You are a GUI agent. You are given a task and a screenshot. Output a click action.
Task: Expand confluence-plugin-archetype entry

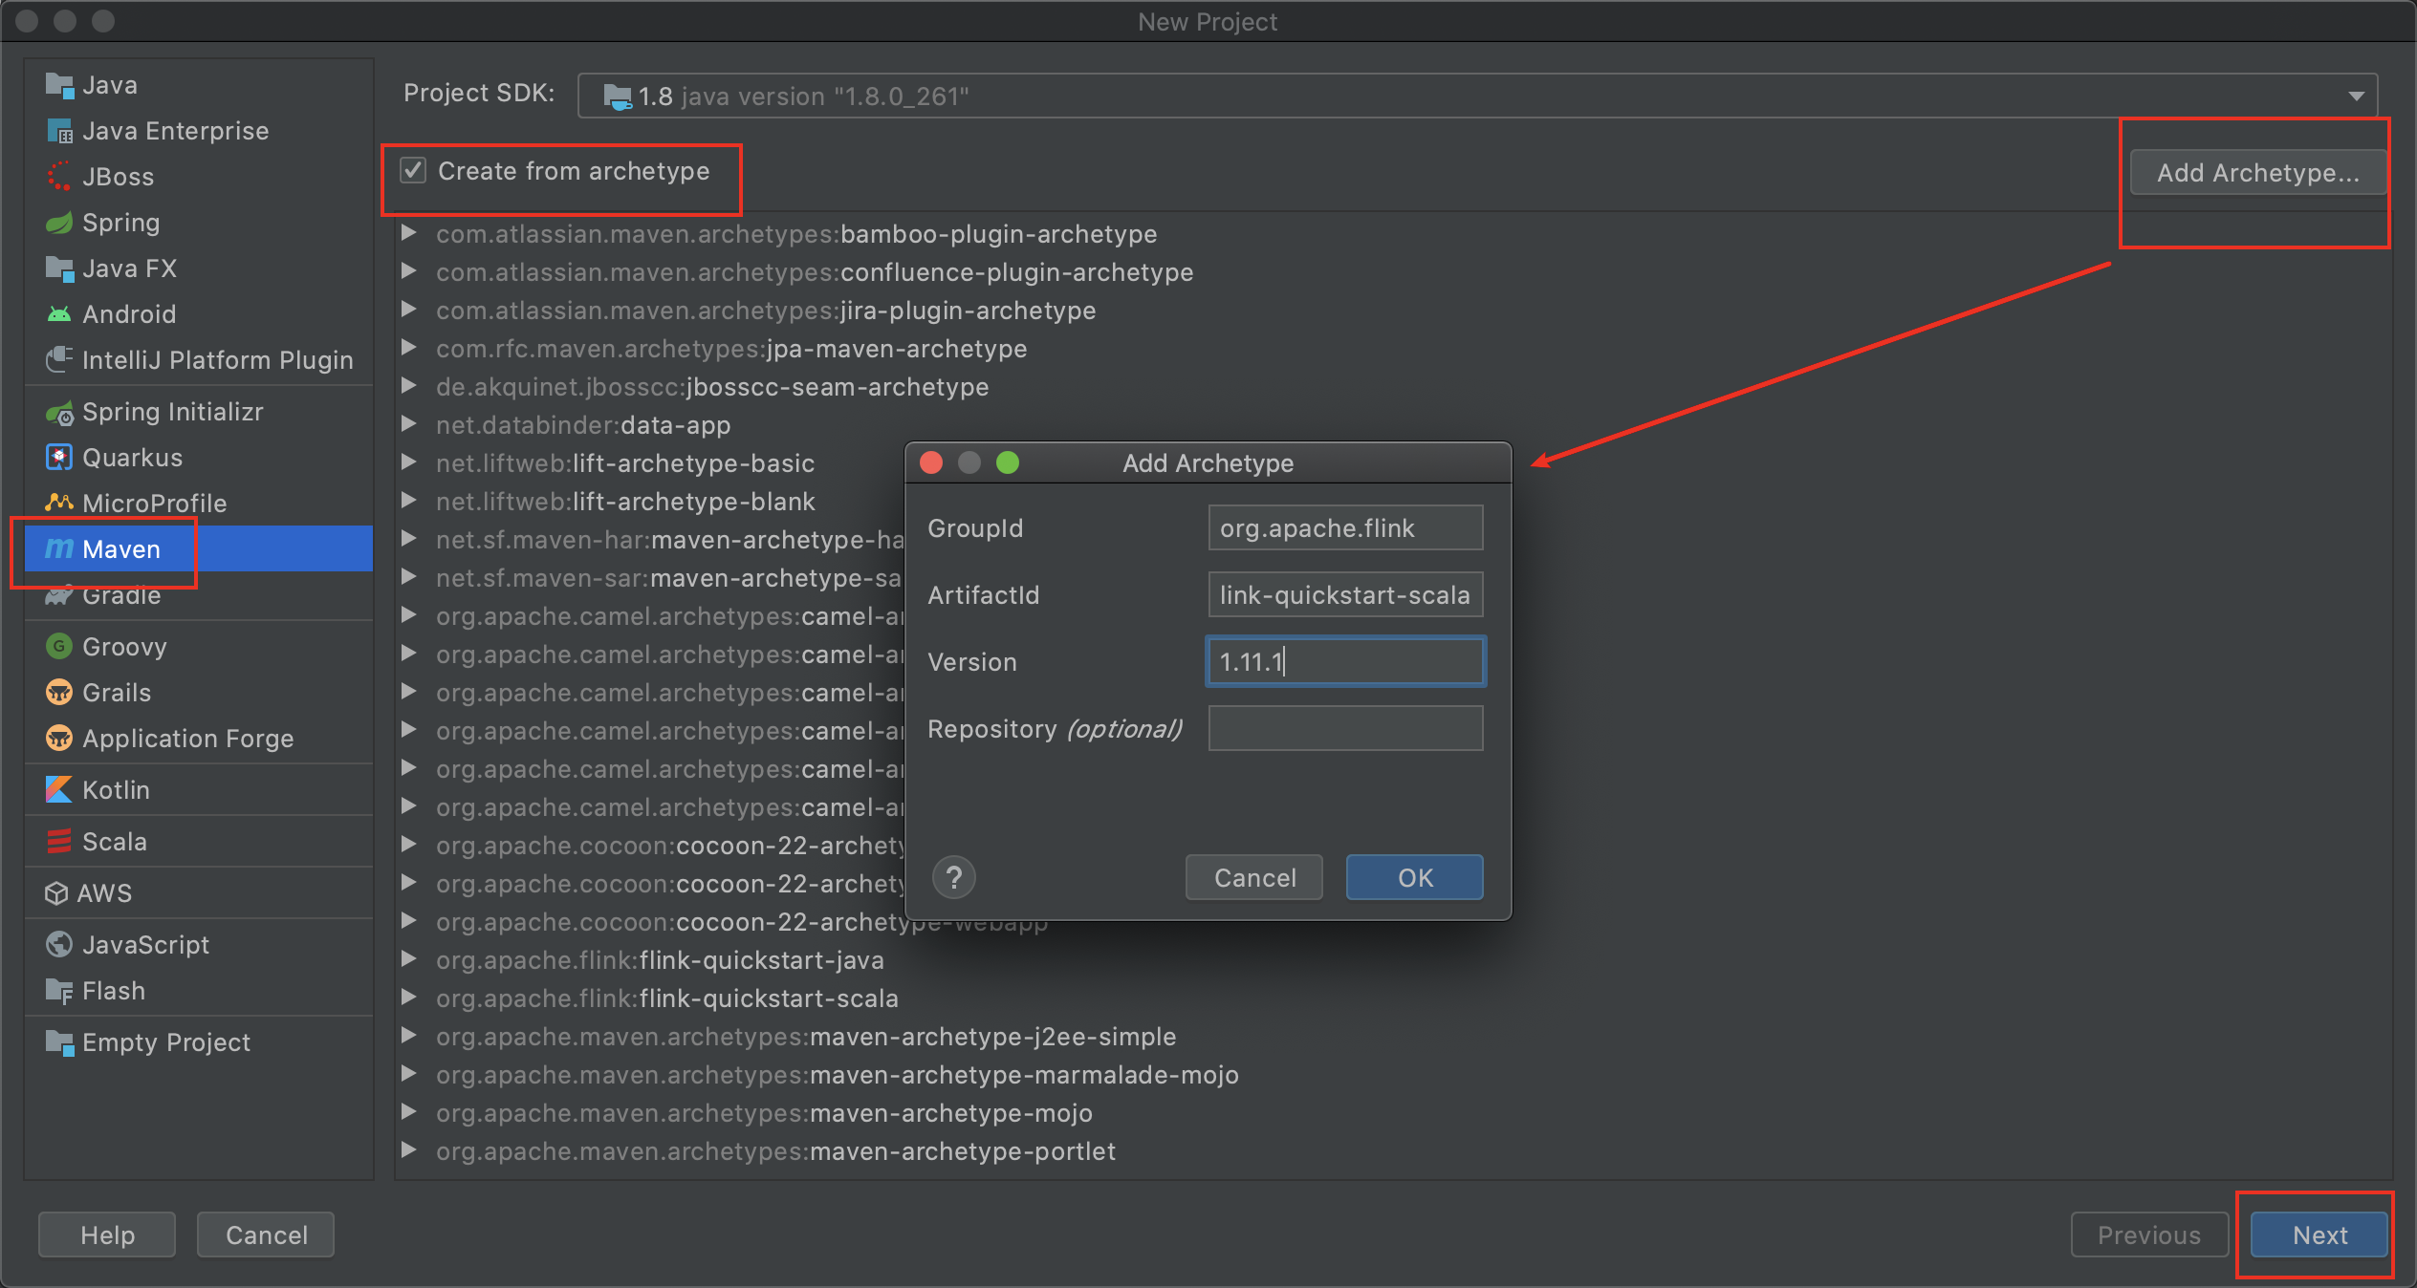408,271
